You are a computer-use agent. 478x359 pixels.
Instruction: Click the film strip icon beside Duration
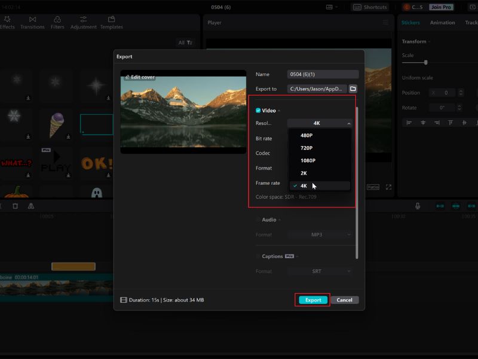(124, 300)
